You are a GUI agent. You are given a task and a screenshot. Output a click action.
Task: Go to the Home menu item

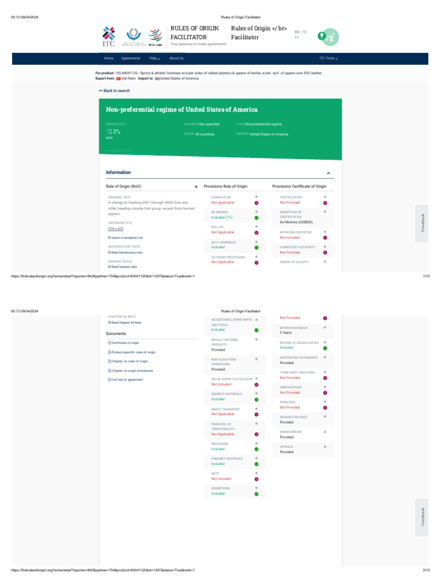point(109,59)
